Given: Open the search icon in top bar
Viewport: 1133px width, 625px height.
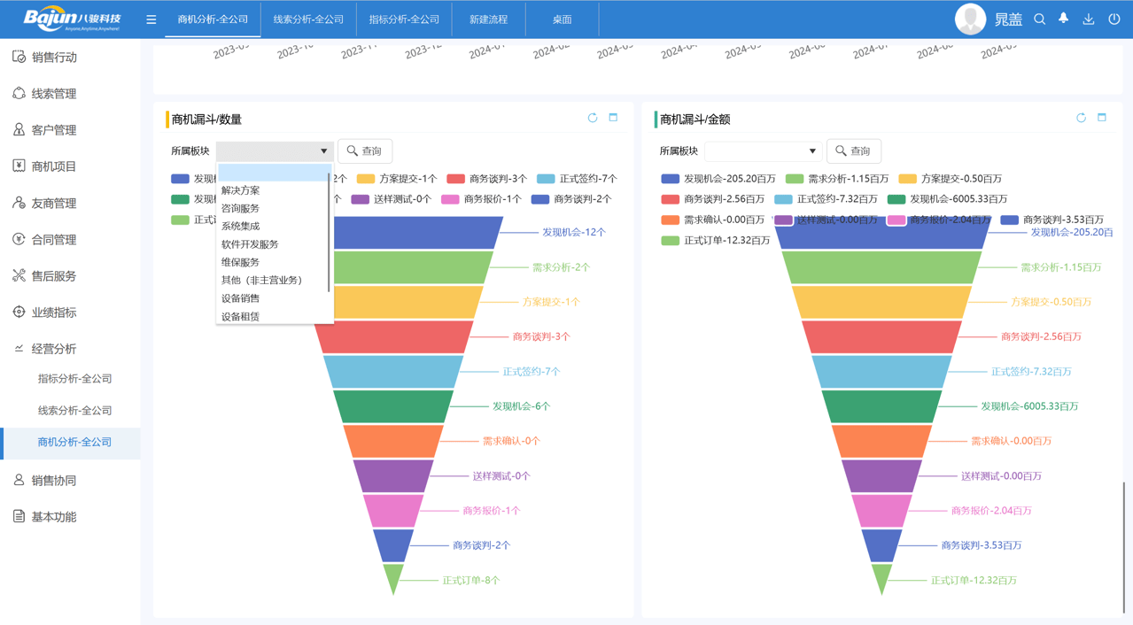Looking at the screenshot, I should (1040, 19).
